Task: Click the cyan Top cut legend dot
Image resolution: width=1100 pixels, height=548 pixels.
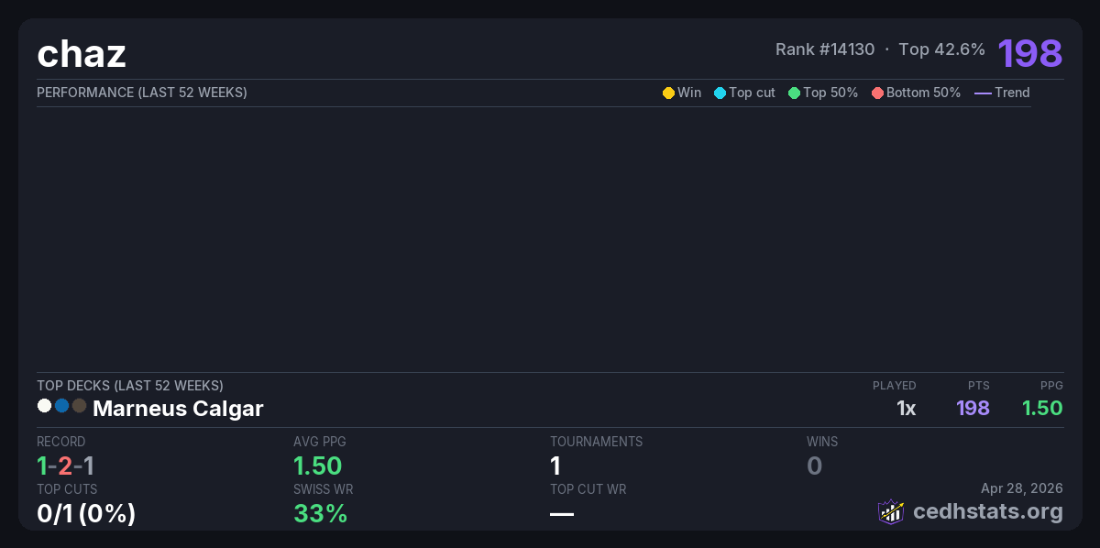Action: pos(720,93)
